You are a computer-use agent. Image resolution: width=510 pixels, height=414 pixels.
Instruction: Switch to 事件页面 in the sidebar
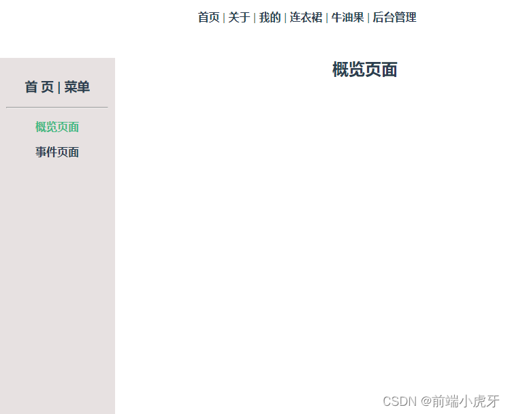pyautogui.click(x=57, y=152)
